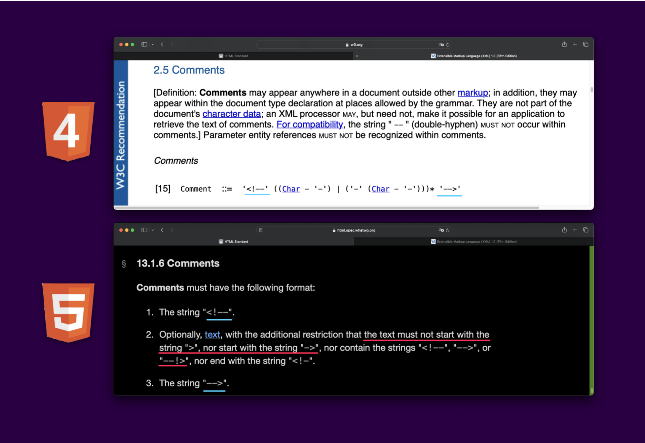Image resolution: width=645 pixels, height=443 pixels.
Task: Toggle Reader view in the bottom address bar
Action: 261,230
